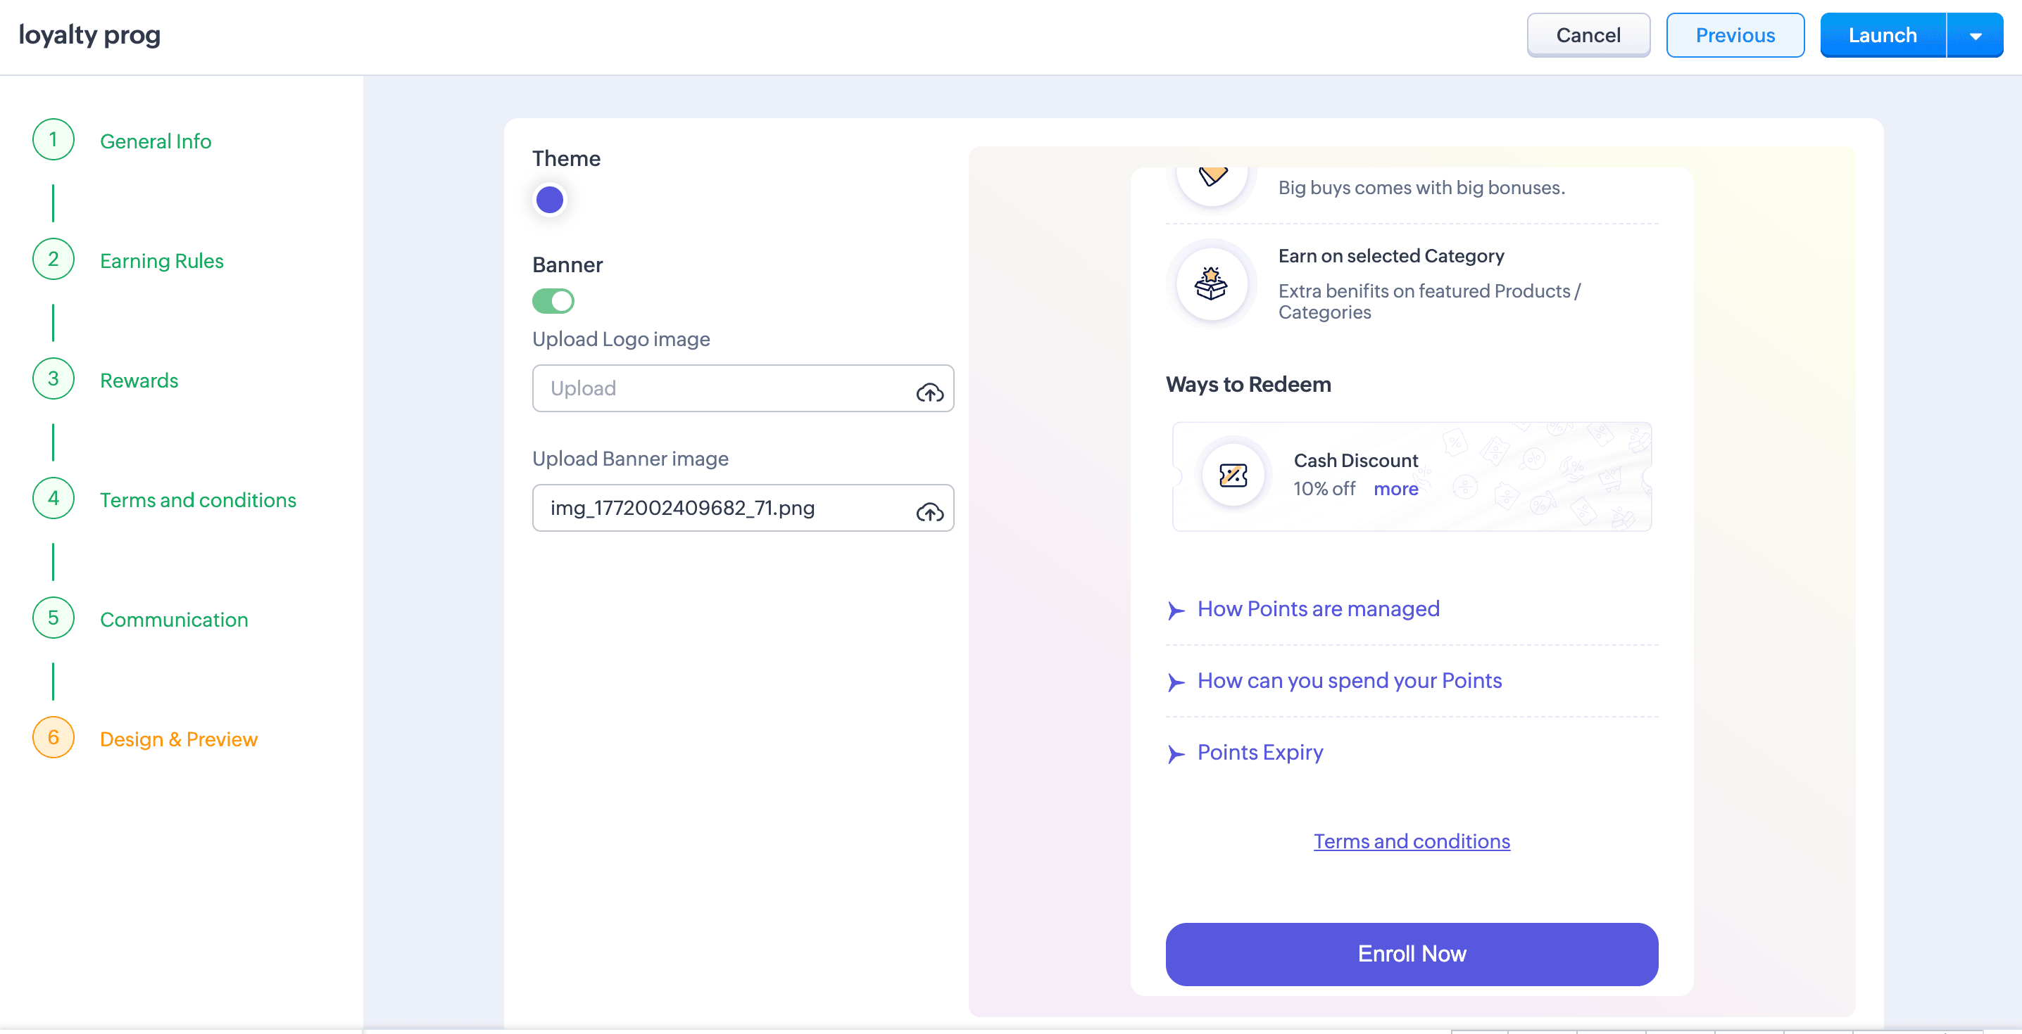Click the Previous button

[x=1735, y=35]
